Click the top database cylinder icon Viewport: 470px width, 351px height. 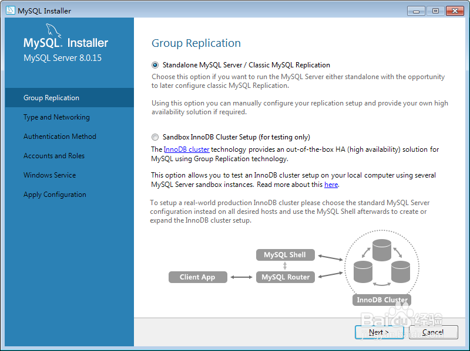(x=382, y=250)
